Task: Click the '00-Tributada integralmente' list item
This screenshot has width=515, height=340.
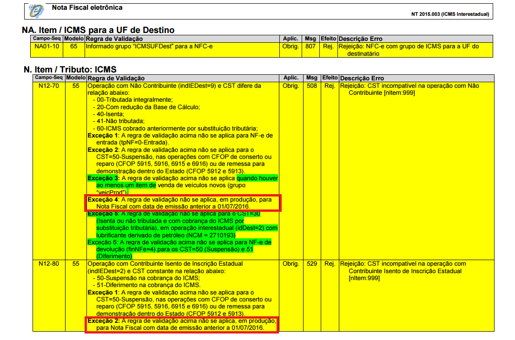Action: (132, 100)
